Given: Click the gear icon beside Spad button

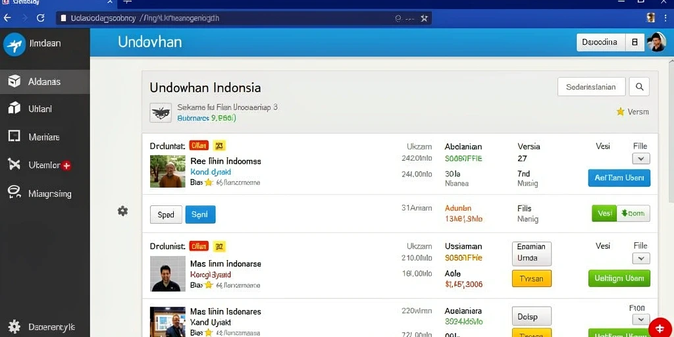Looking at the screenshot, I should tap(123, 211).
